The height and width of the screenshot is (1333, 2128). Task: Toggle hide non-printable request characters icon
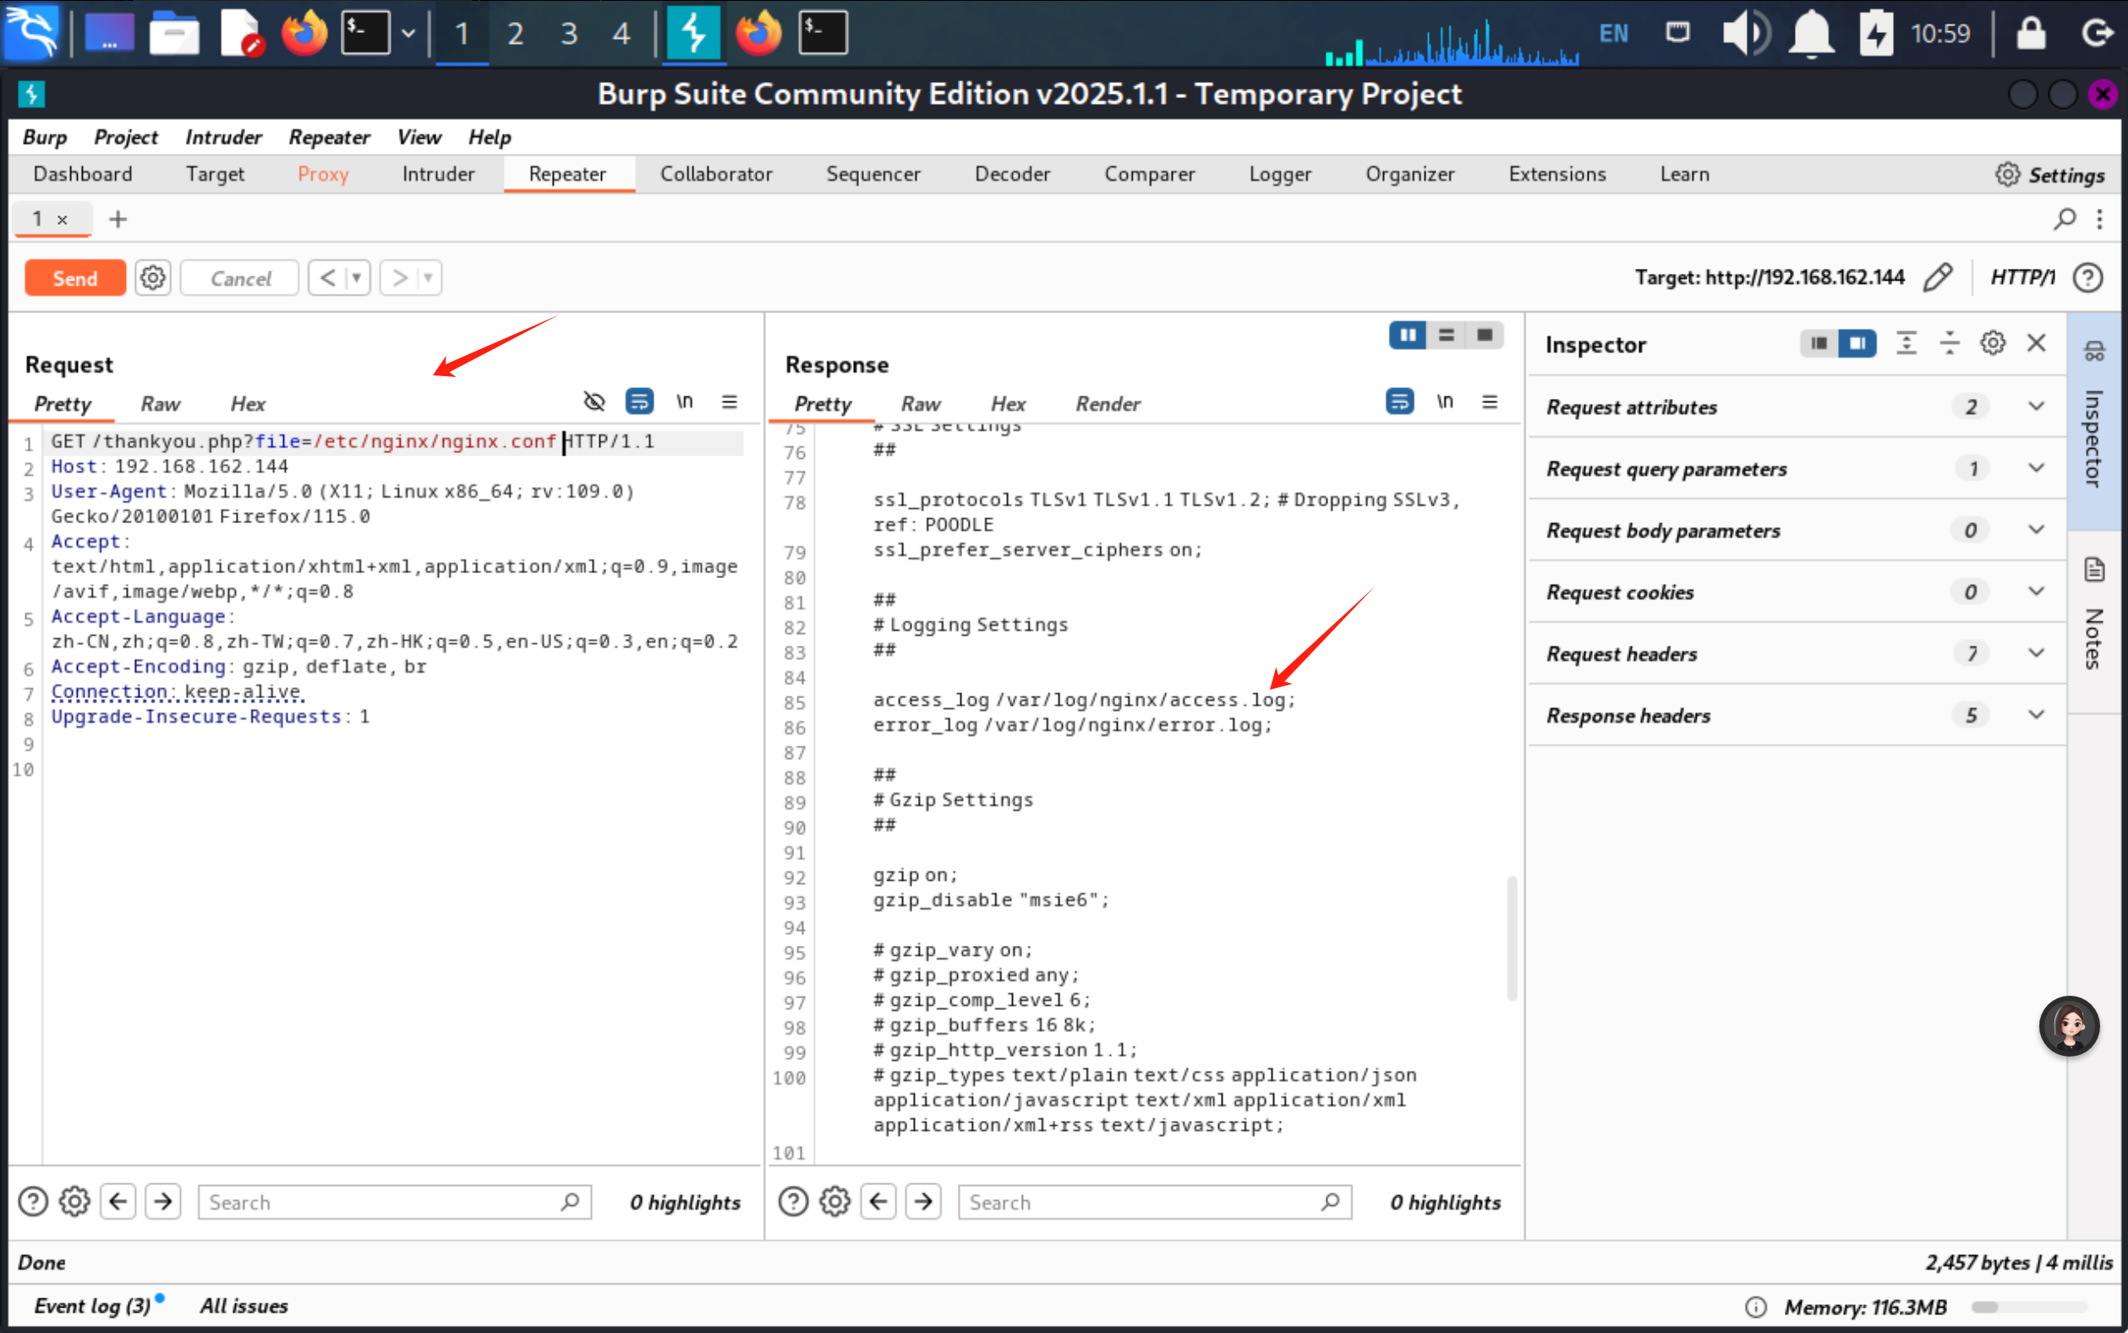594,402
